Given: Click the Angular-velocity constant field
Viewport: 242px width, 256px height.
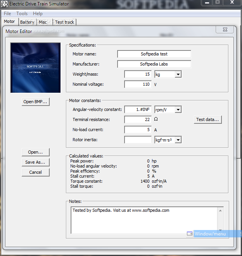Looking at the screenshot, I should point(138,109).
